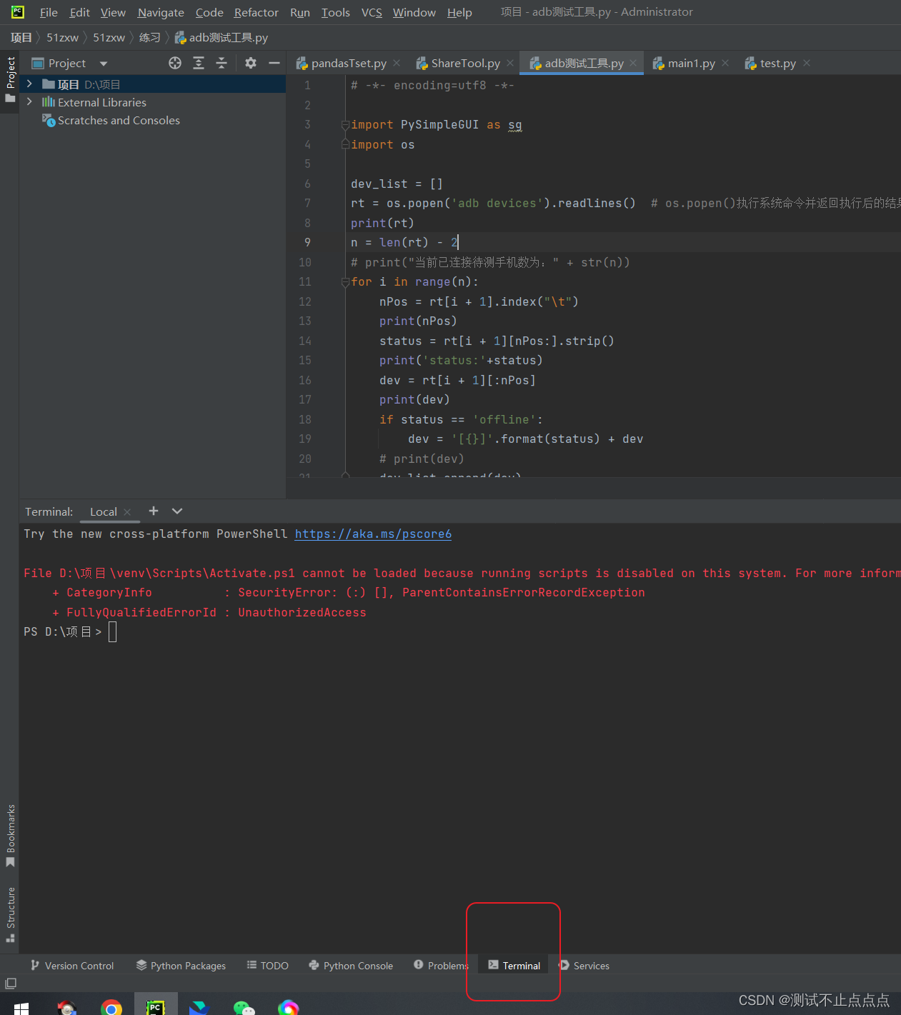The width and height of the screenshot is (901, 1015).
Task: Open the Problems tool window
Action: pos(441,965)
